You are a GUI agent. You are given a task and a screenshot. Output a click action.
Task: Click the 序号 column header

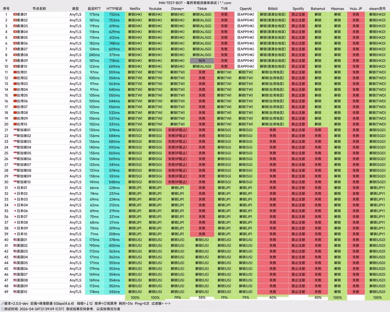(x=6, y=9)
